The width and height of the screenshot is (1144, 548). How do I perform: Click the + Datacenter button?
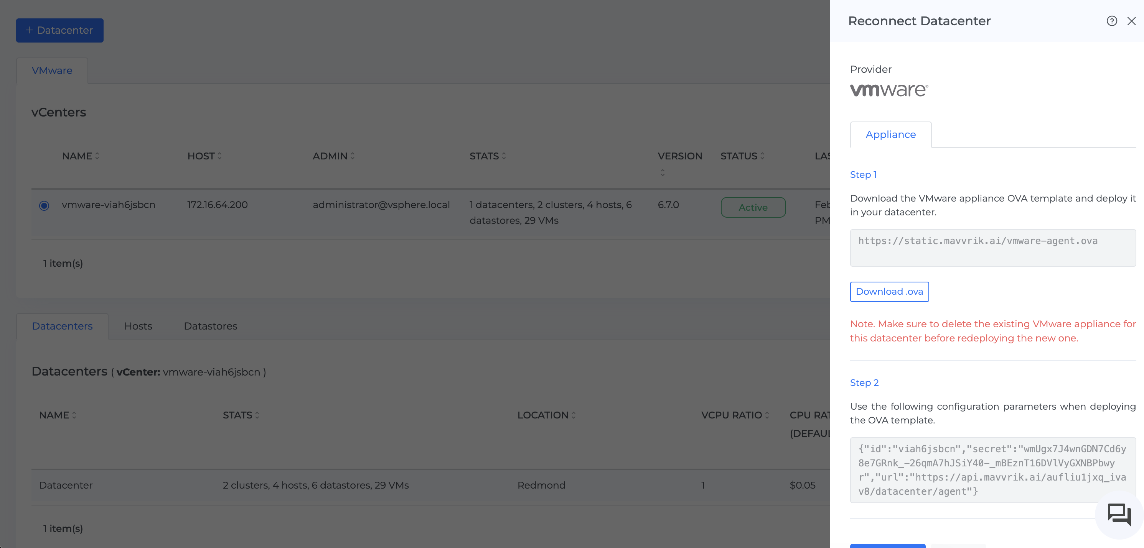click(x=59, y=30)
